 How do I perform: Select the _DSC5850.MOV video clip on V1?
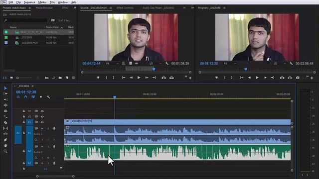coord(177,122)
